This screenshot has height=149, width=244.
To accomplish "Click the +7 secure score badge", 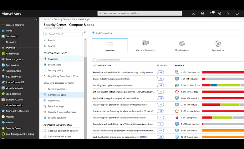I will click(160, 118).
